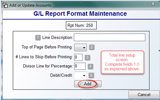Focus the Lines to Skip Before Printing field
This screenshot has width=160, height=100.
(78, 57)
